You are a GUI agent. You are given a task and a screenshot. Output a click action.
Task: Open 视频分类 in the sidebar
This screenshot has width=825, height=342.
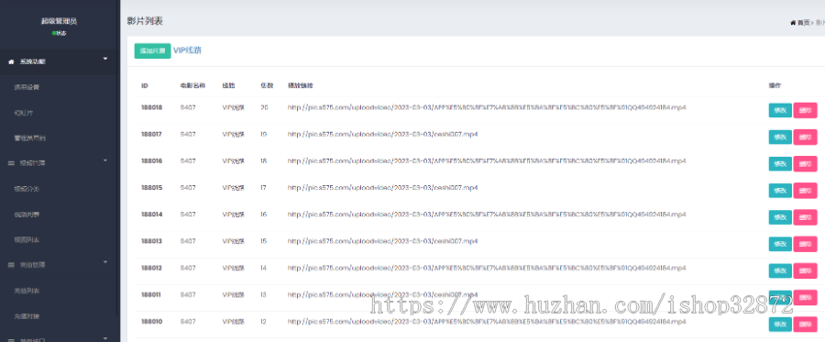pos(27,188)
